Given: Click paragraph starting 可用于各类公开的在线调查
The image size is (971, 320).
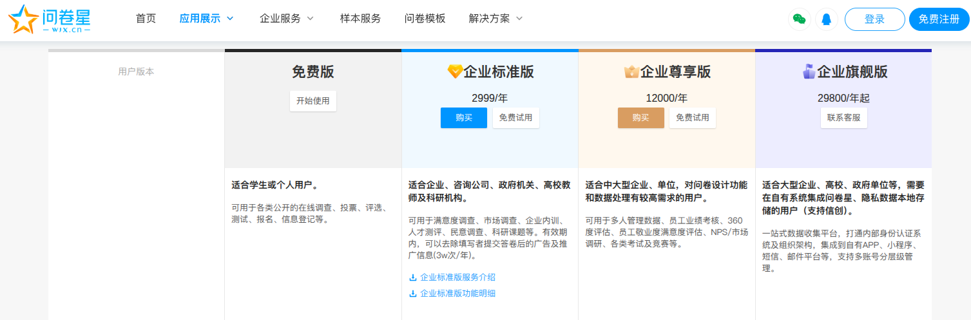Looking at the screenshot, I should coord(310,214).
